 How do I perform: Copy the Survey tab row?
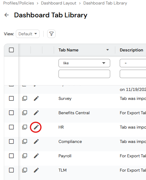[x=25, y=98]
